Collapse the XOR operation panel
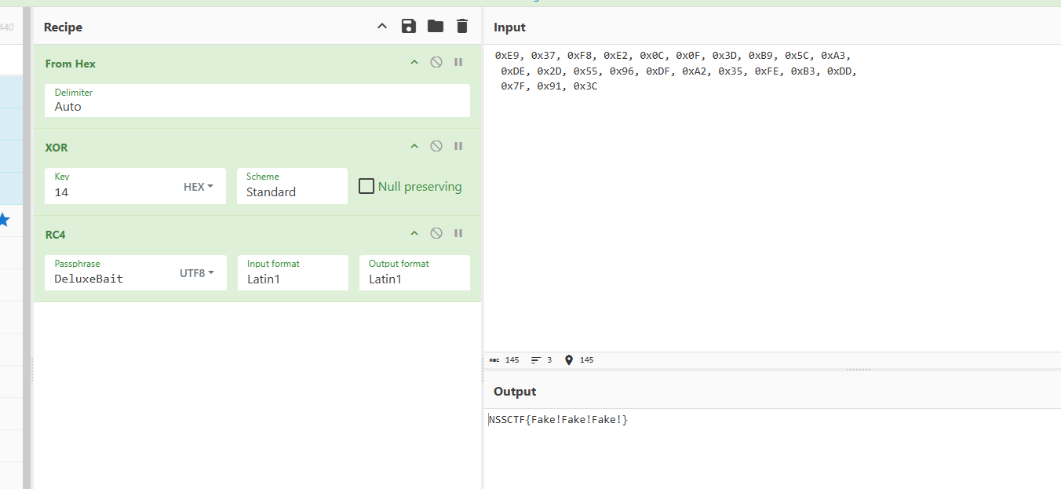The width and height of the screenshot is (1061, 489). tap(414, 147)
